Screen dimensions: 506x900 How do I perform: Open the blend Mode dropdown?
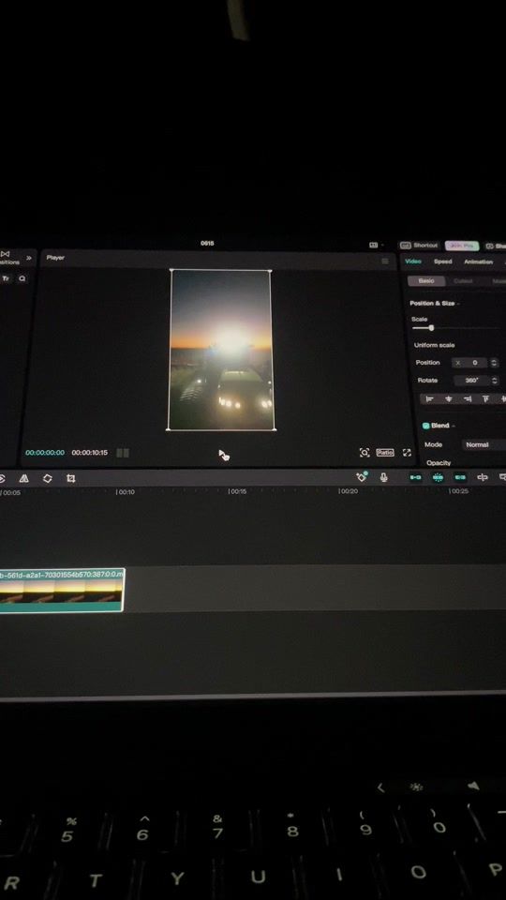pyautogui.click(x=484, y=444)
